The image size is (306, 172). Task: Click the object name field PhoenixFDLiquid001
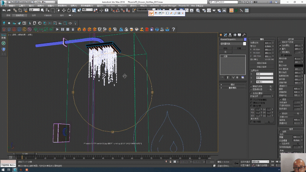click(231, 39)
